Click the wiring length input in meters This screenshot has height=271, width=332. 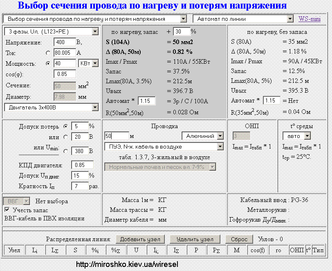(116, 136)
